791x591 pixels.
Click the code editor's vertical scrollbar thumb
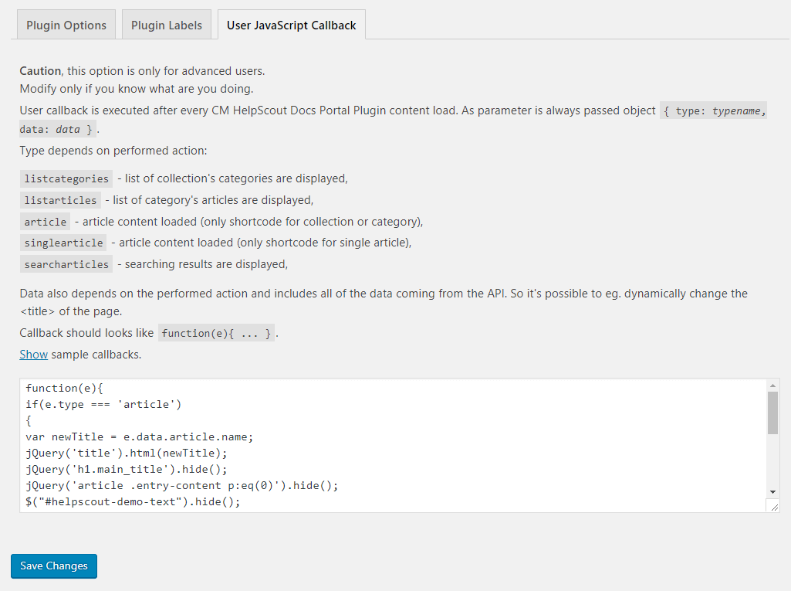click(772, 413)
